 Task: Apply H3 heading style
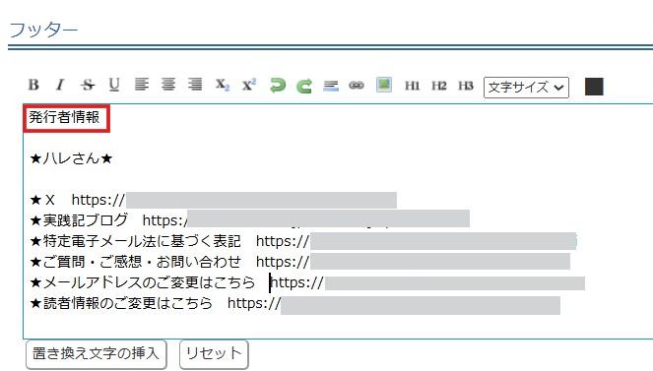click(466, 86)
